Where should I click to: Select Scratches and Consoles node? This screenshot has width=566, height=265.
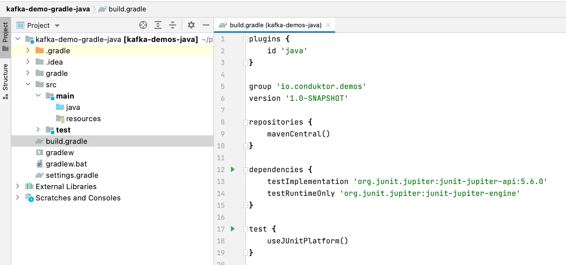point(112,198)
